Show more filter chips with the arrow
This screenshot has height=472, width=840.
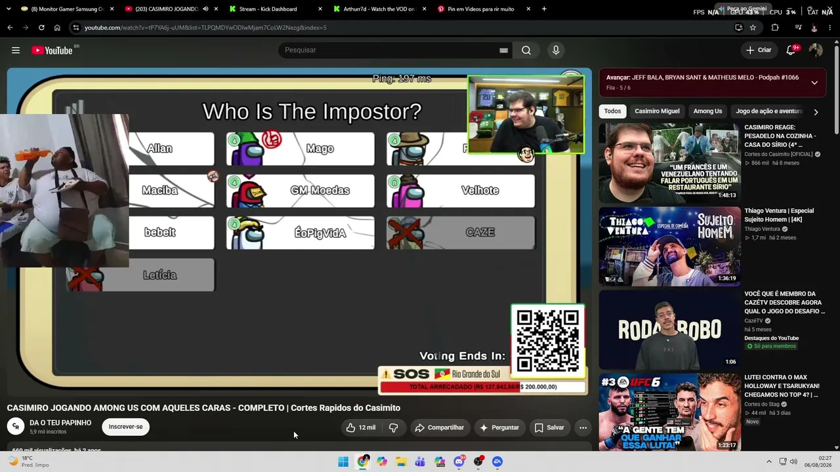pos(816,112)
